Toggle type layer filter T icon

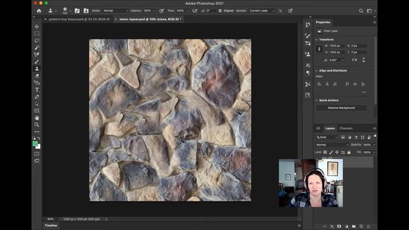[356, 137]
